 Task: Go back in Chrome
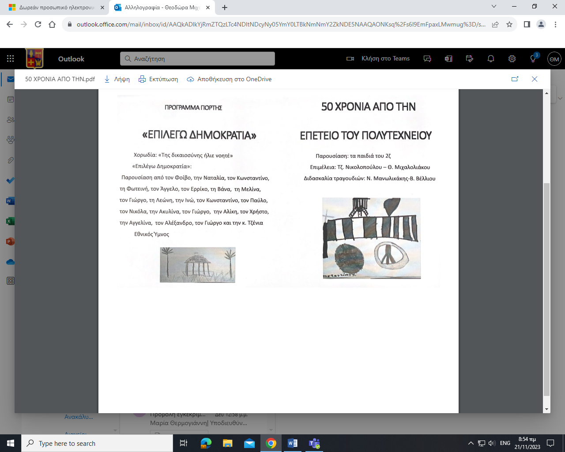click(x=10, y=24)
